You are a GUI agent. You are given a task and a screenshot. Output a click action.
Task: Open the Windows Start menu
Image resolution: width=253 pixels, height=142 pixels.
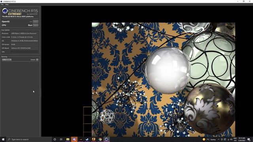[3, 139]
